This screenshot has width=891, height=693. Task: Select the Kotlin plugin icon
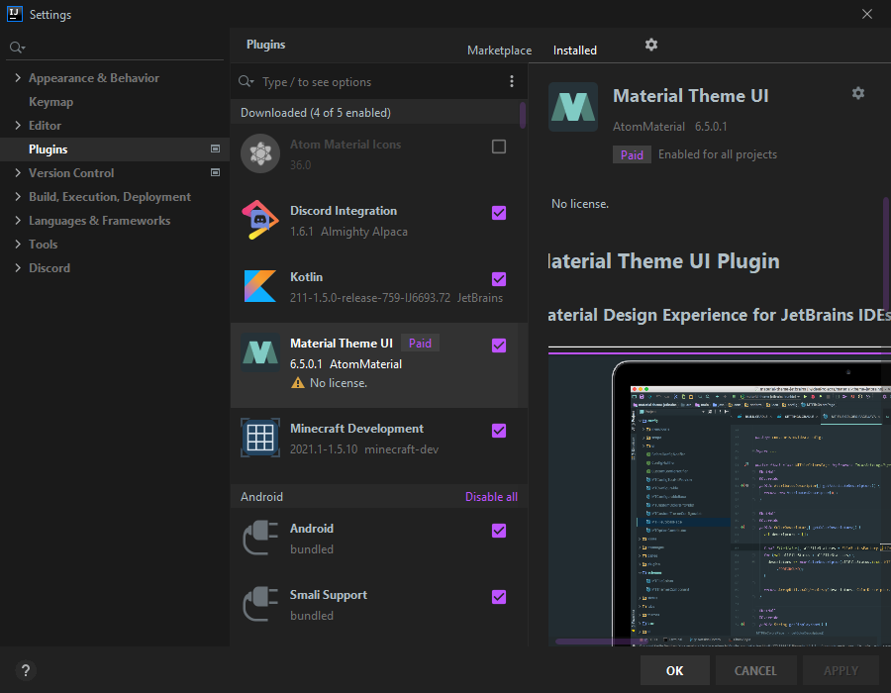coord(260,286)
